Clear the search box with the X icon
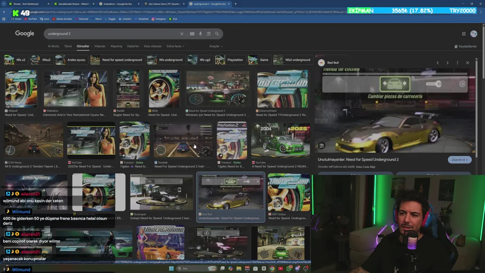The image size is (485, 273). (182, 34)
